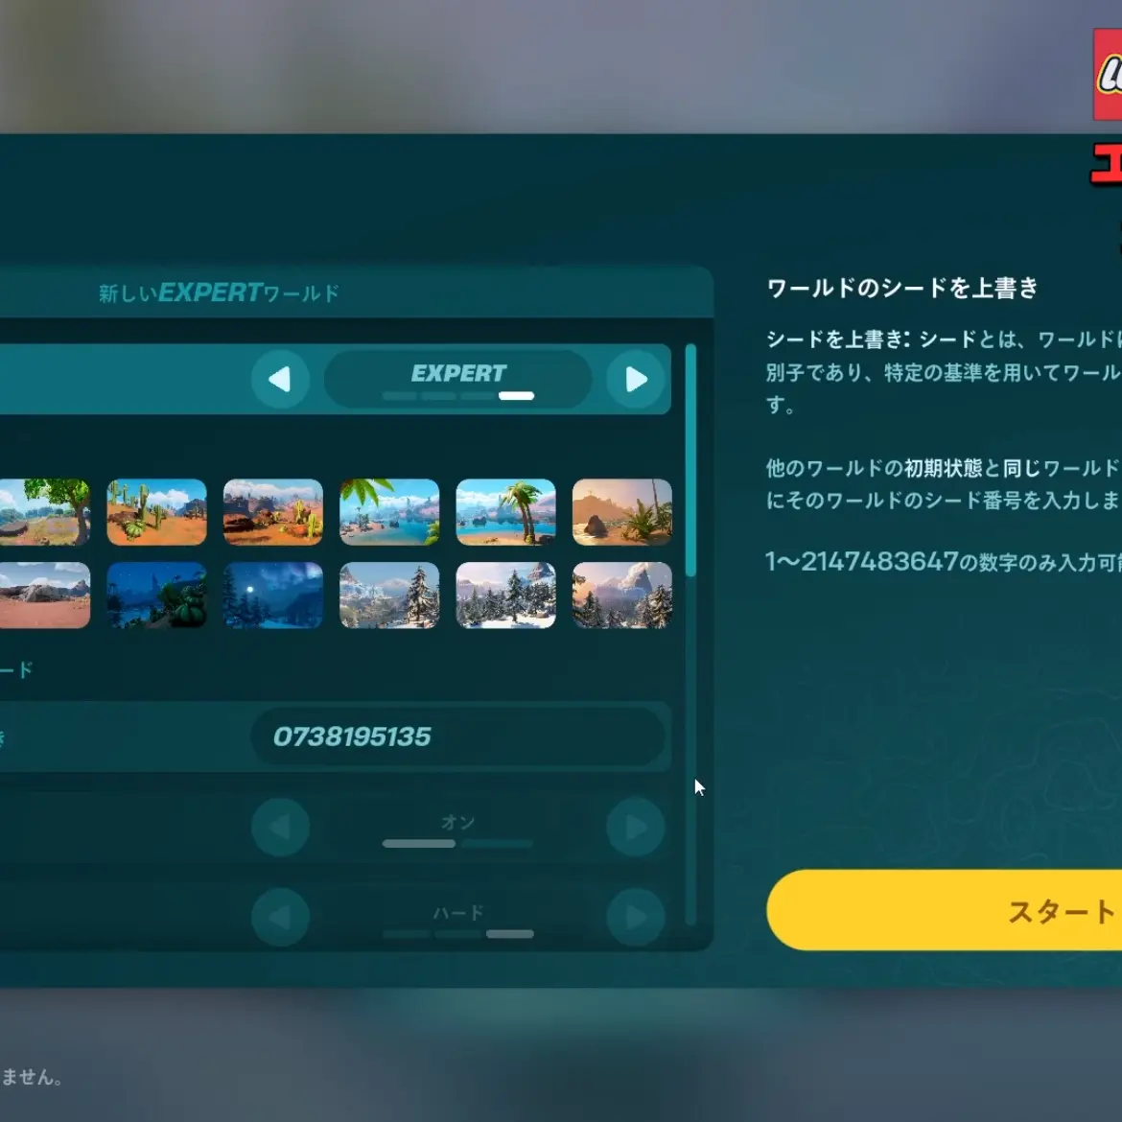Click the 新しいEXPERTワールド header
Image resolution: width=1122 pixels, height=1122 pixels.
pyautogui.click(x=219, y=292)
